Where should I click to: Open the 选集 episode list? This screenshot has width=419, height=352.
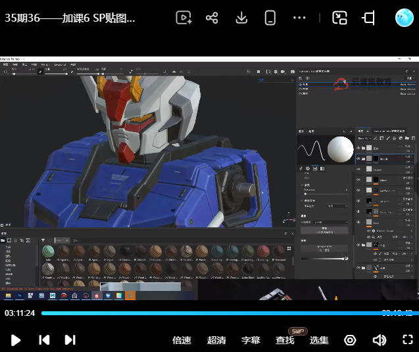coord(319,340)
